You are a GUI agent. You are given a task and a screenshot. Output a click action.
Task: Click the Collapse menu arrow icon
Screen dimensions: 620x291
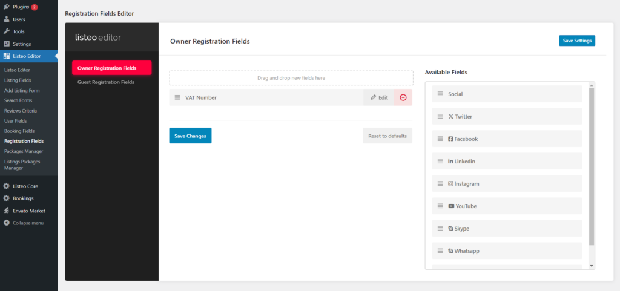click(6, 223)
